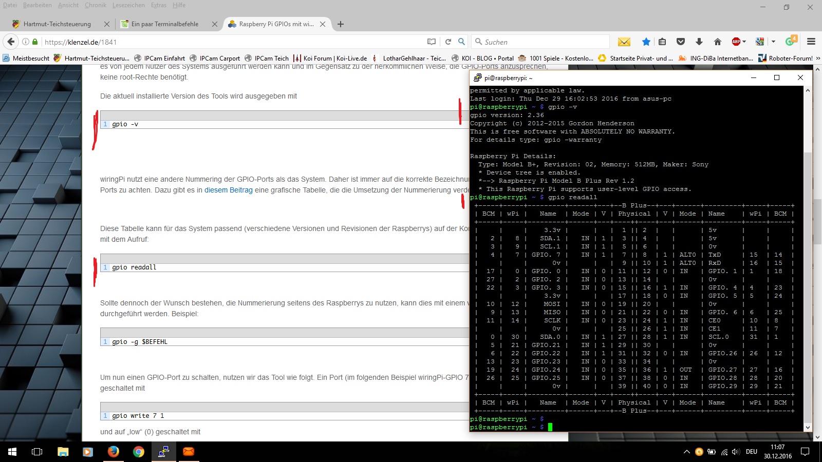
Task: Open a new tab with plus button
Action: tap(340, 24)
